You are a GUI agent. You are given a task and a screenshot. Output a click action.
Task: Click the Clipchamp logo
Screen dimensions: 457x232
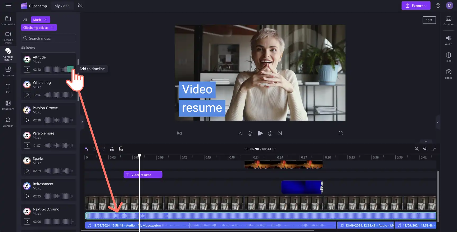(x=34, y=6)
